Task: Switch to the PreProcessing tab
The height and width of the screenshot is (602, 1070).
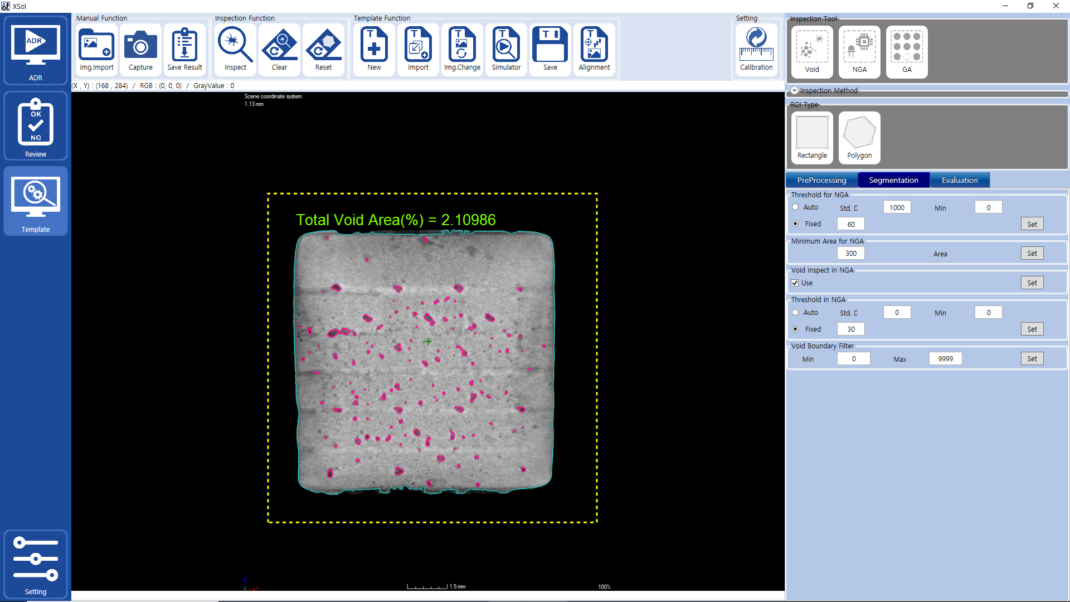Action: (x=821, y=180)
